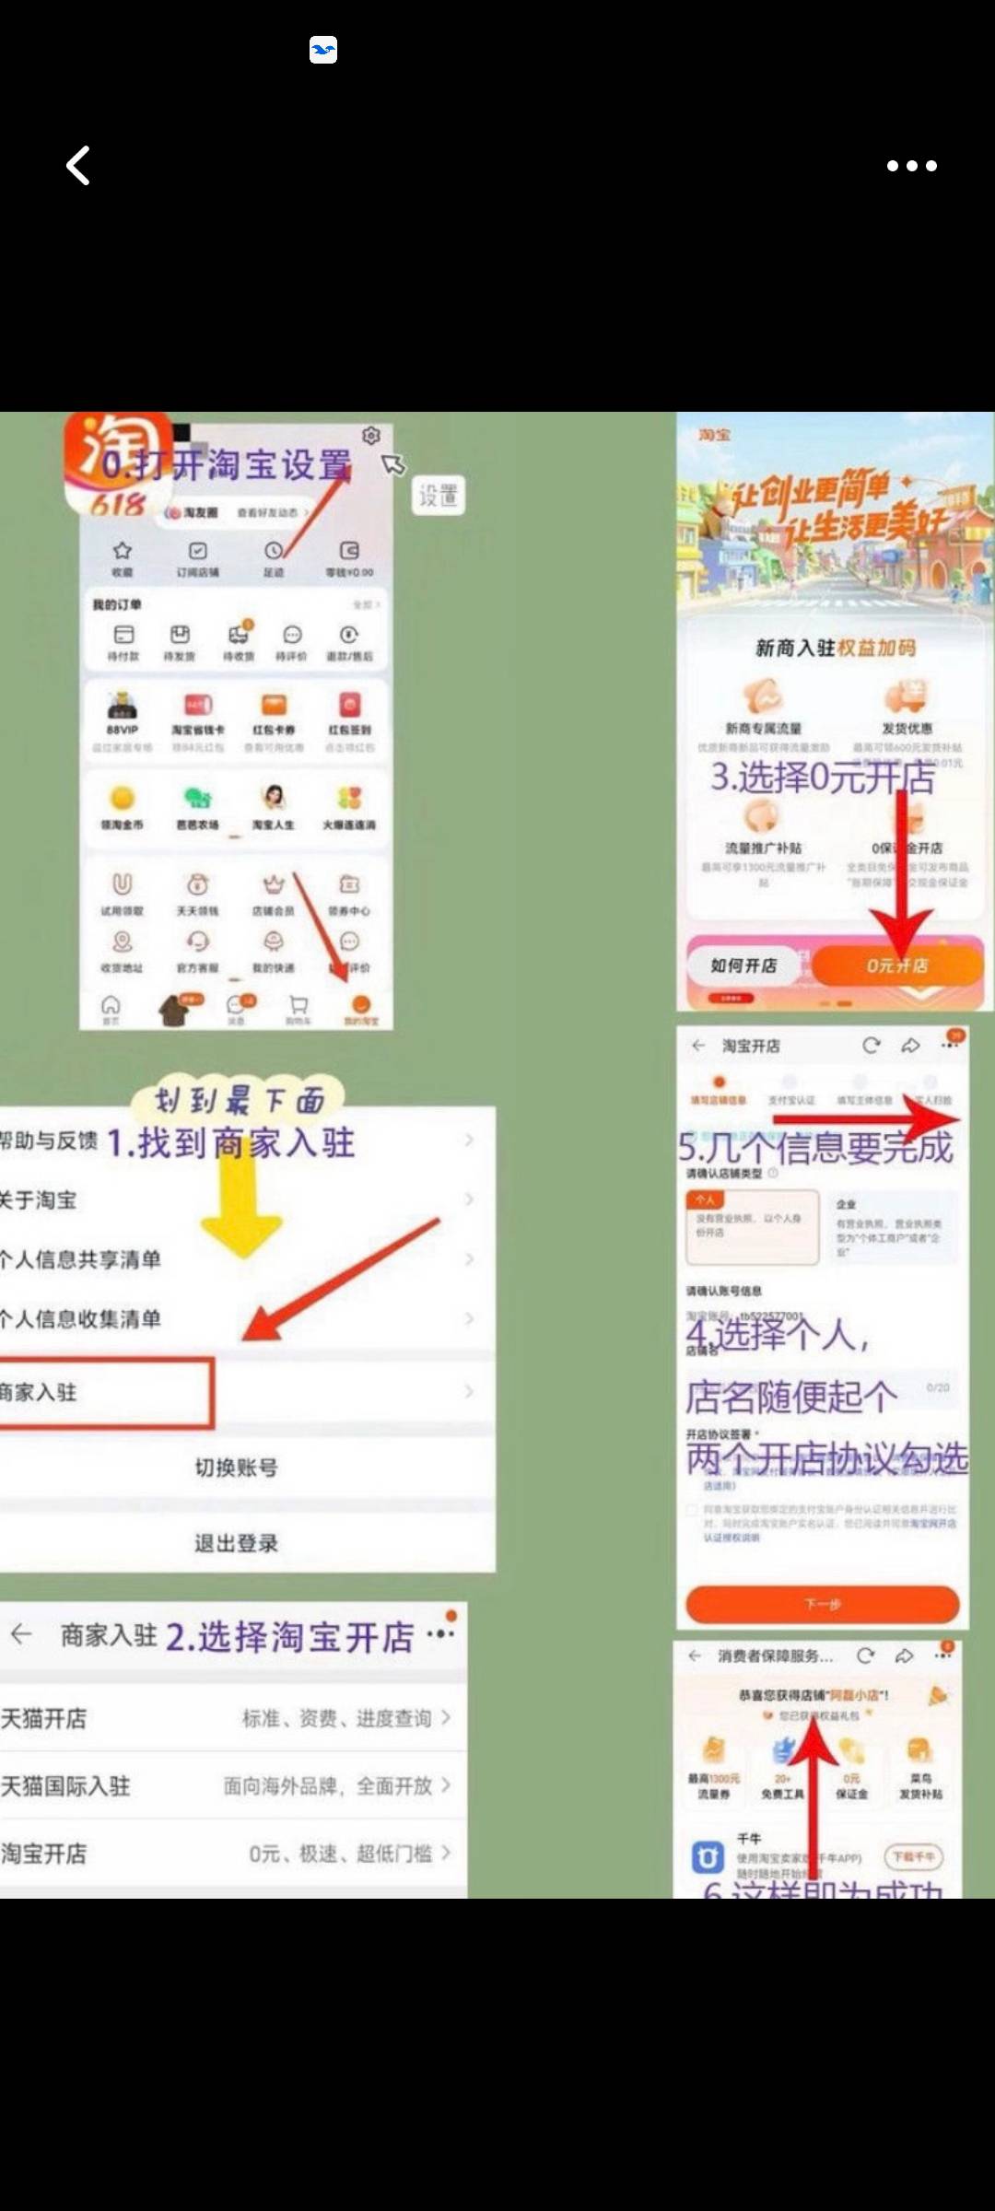Open info icon beside 请确认店铺类型

[x=773, y=1173]
